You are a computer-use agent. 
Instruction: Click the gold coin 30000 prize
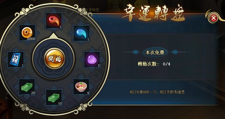27,33
